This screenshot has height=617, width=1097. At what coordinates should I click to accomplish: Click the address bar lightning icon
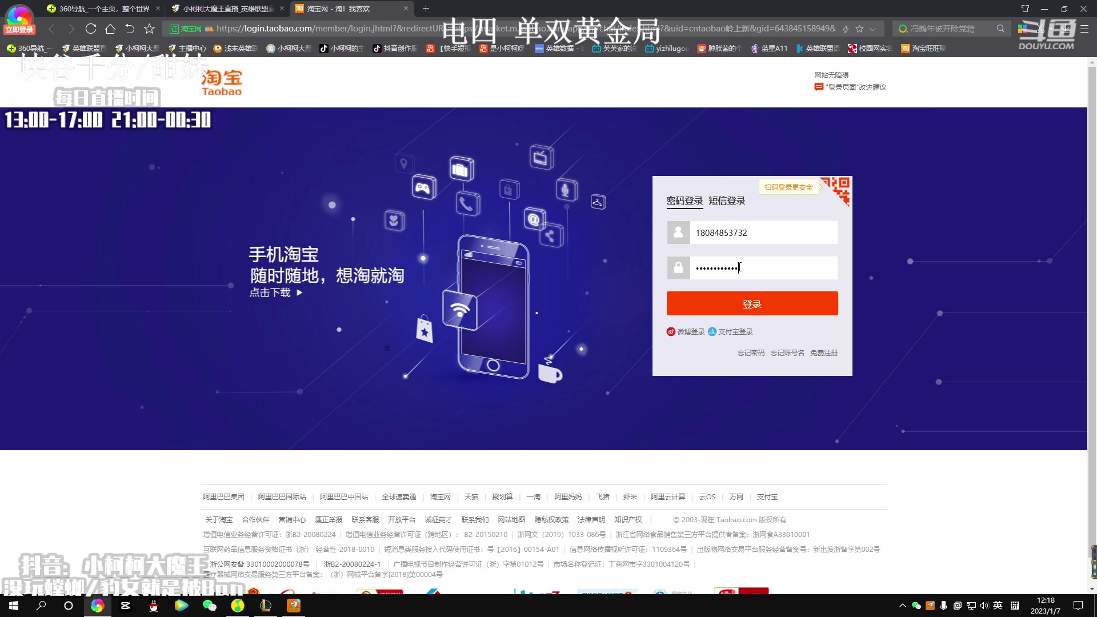pos(845,29)
